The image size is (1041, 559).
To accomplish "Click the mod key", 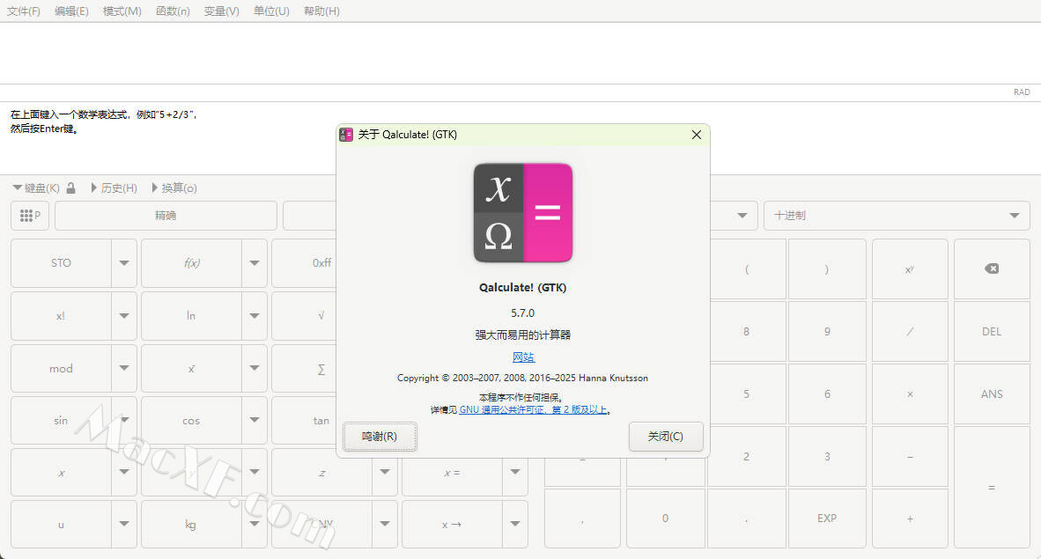I will click(x=61, y=369).
